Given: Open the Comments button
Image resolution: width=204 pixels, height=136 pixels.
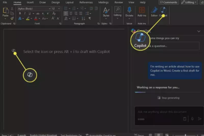Looking at the screenshot, I should coord(169,2).
